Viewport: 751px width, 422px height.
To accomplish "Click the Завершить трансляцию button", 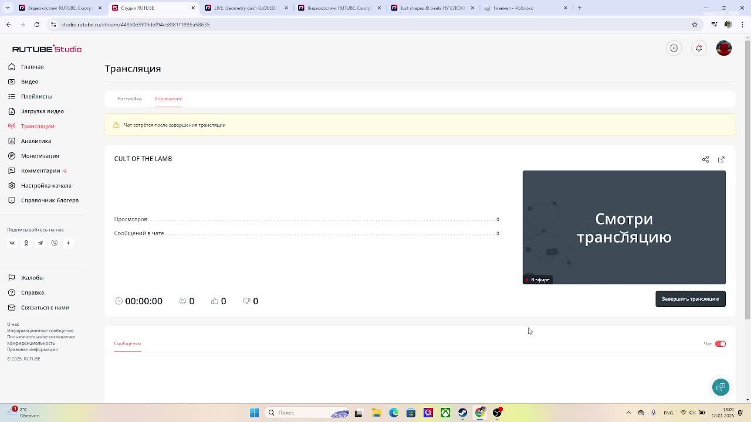I will 691,299.
